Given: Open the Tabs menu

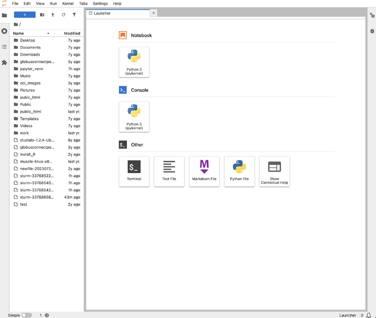Looking at the screenshot, I should [x=83, y=4].
